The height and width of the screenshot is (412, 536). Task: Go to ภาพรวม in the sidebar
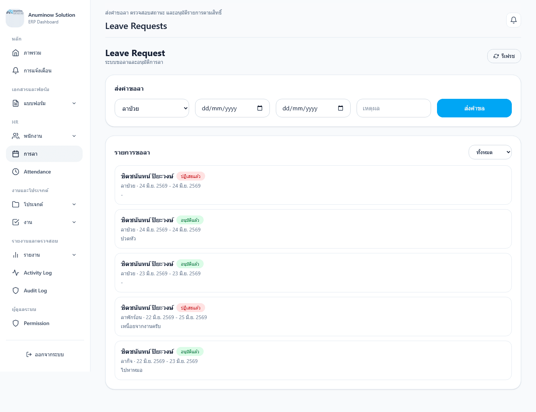44,53
